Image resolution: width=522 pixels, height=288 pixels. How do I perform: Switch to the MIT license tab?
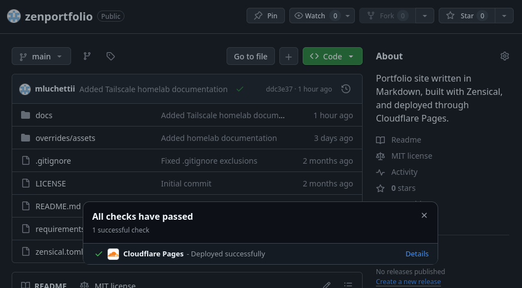tap(109, 285)
